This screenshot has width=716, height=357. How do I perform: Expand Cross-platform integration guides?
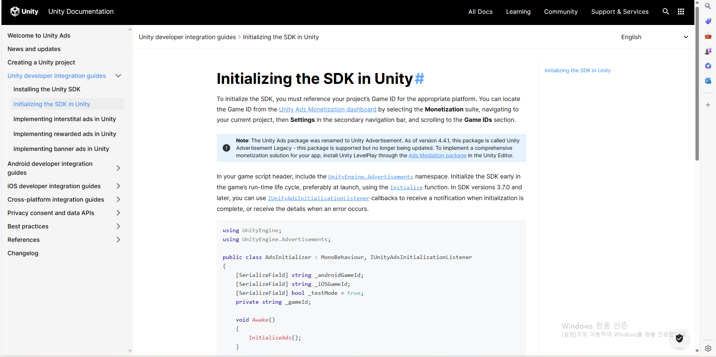118,199
